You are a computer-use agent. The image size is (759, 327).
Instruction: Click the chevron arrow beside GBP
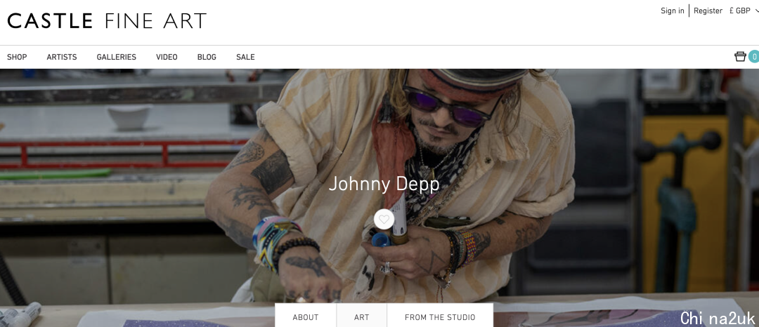click(757, 11)
